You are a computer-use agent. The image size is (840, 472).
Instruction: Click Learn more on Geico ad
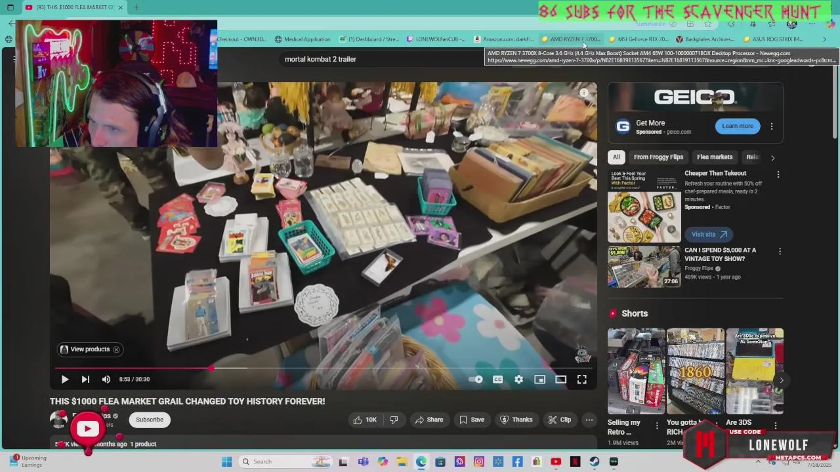pyautogui.click(x=738, y=126)
